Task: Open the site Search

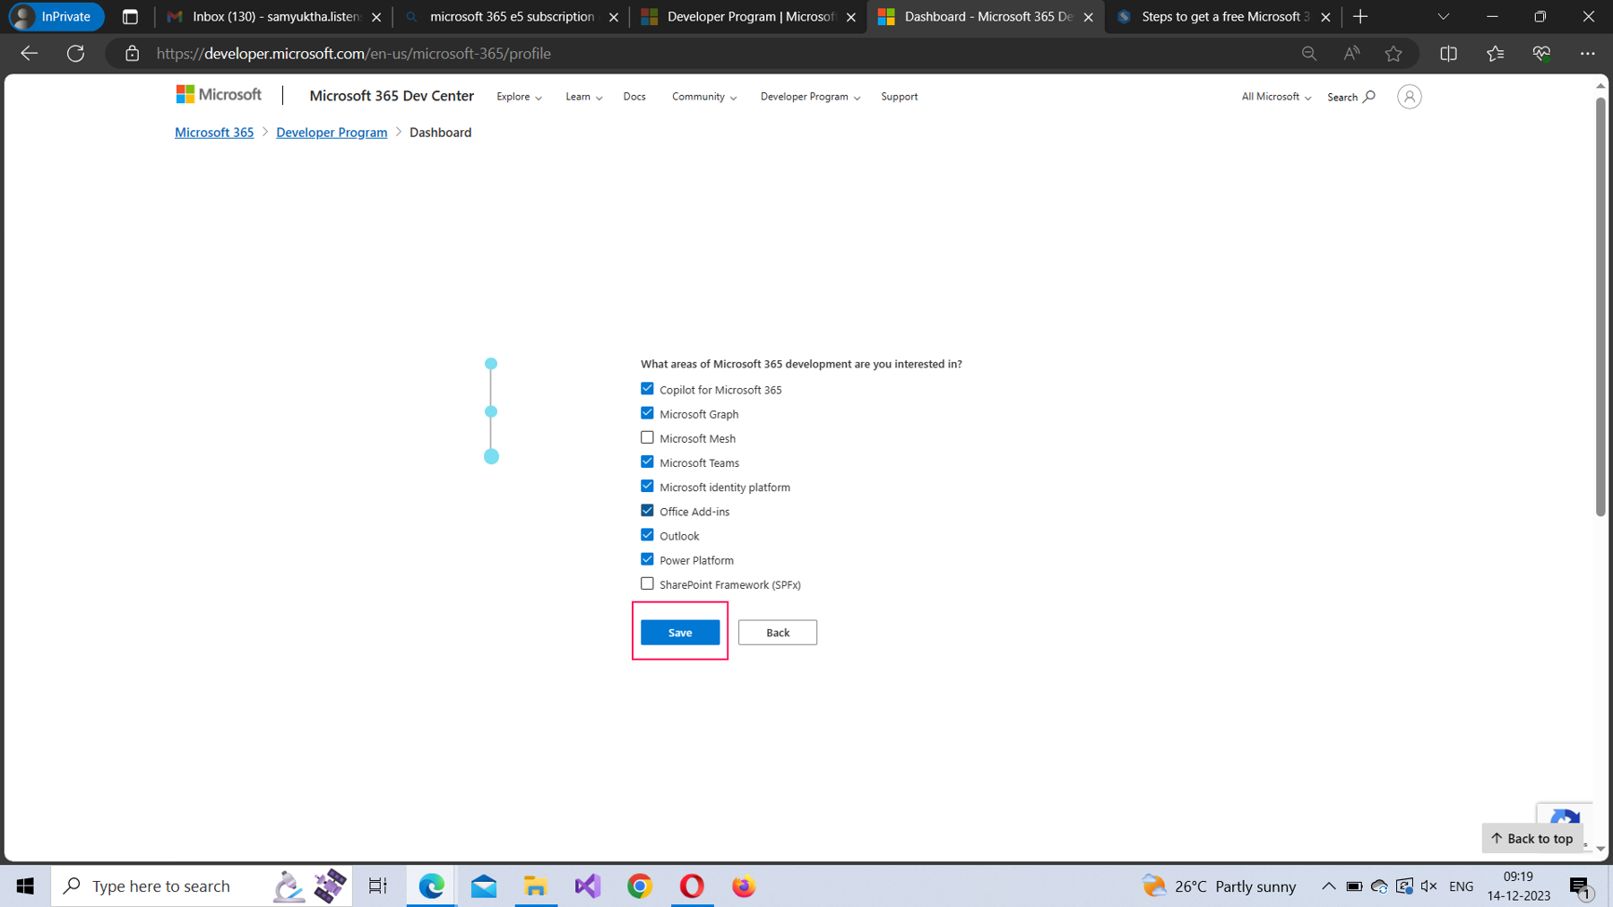Action: click(x=1350, y=97)
